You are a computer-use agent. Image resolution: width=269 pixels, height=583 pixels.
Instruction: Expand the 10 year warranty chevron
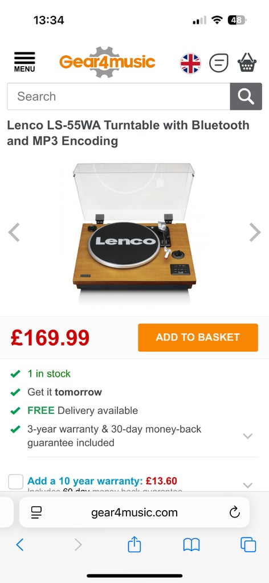point(248,485)
